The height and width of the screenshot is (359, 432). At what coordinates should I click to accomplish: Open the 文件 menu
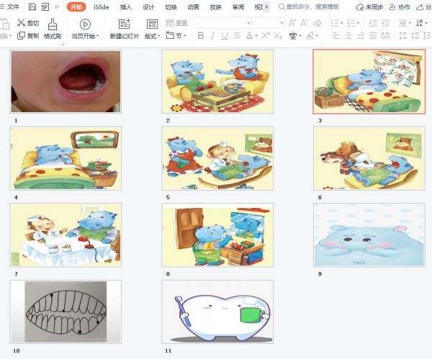point(10,6)
